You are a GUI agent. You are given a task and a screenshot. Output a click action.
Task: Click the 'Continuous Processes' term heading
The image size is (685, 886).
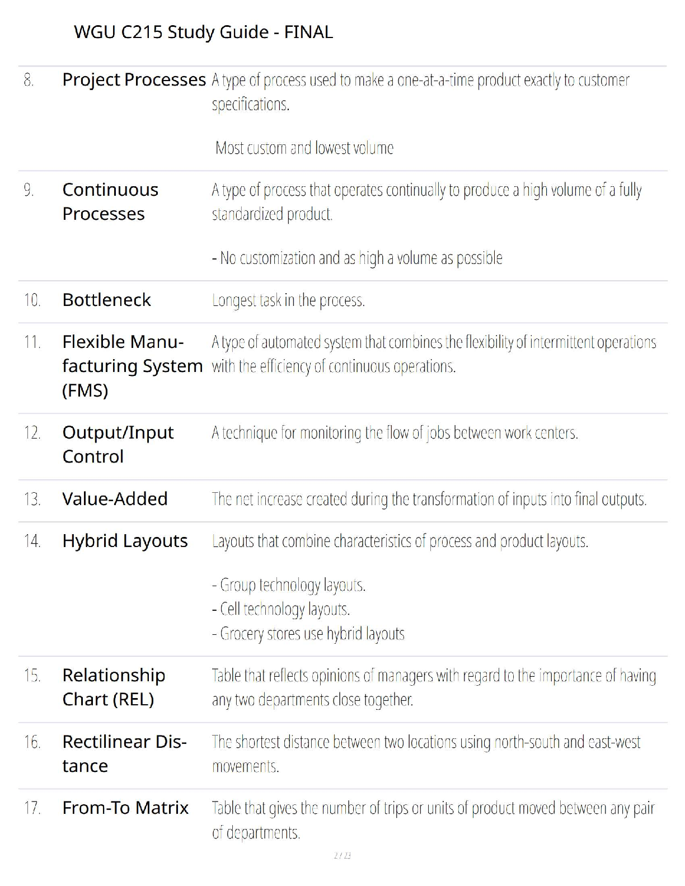tap(110, 201)
